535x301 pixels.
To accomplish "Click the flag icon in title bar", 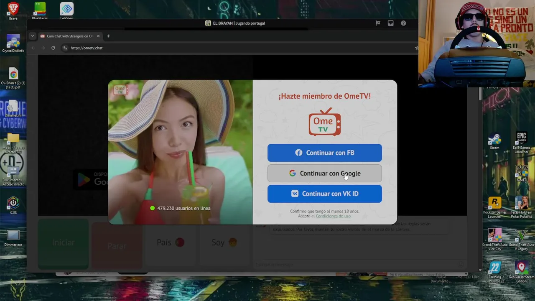I will click(x=378, y=23).
